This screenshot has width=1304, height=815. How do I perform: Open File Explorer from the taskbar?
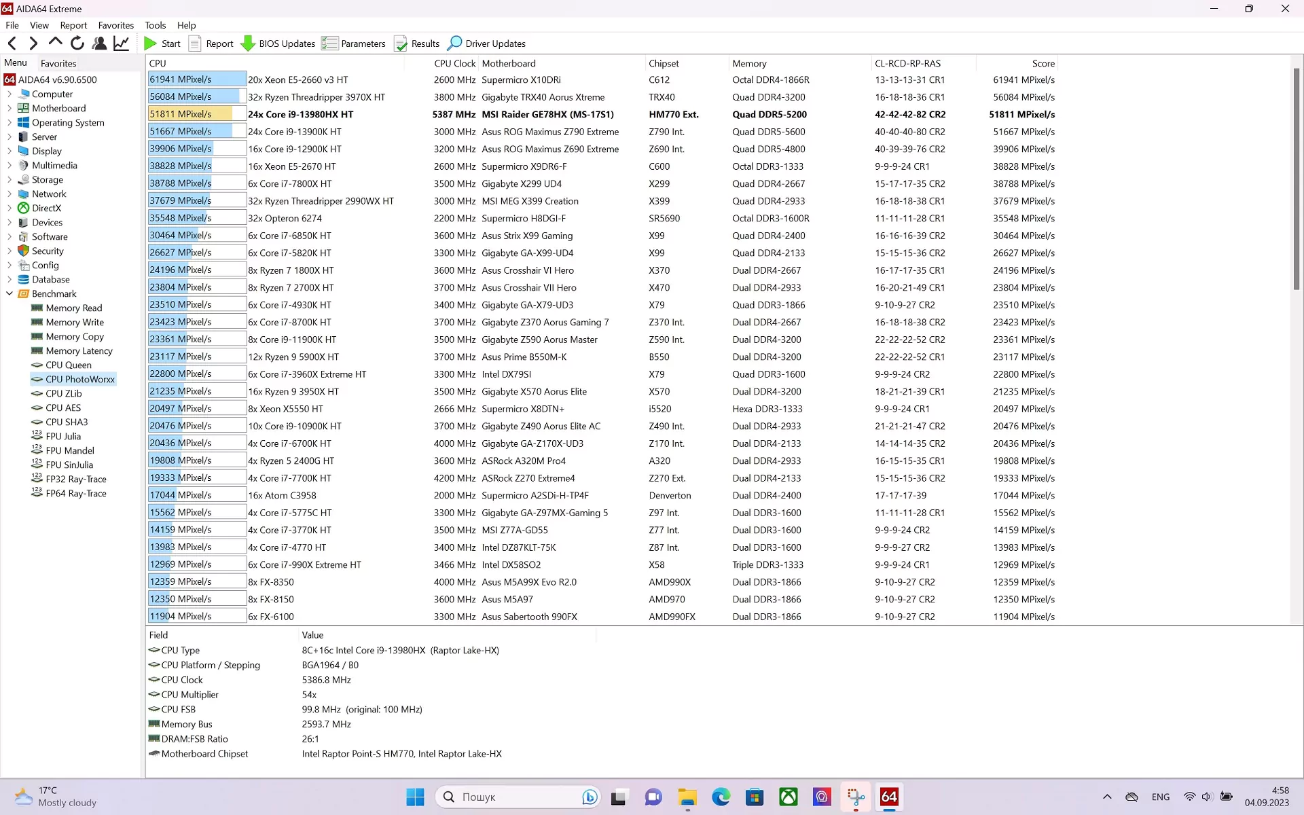[687, 797]
